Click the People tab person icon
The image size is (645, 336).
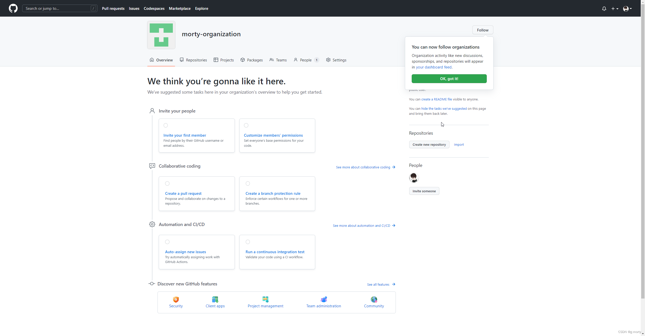296,60
